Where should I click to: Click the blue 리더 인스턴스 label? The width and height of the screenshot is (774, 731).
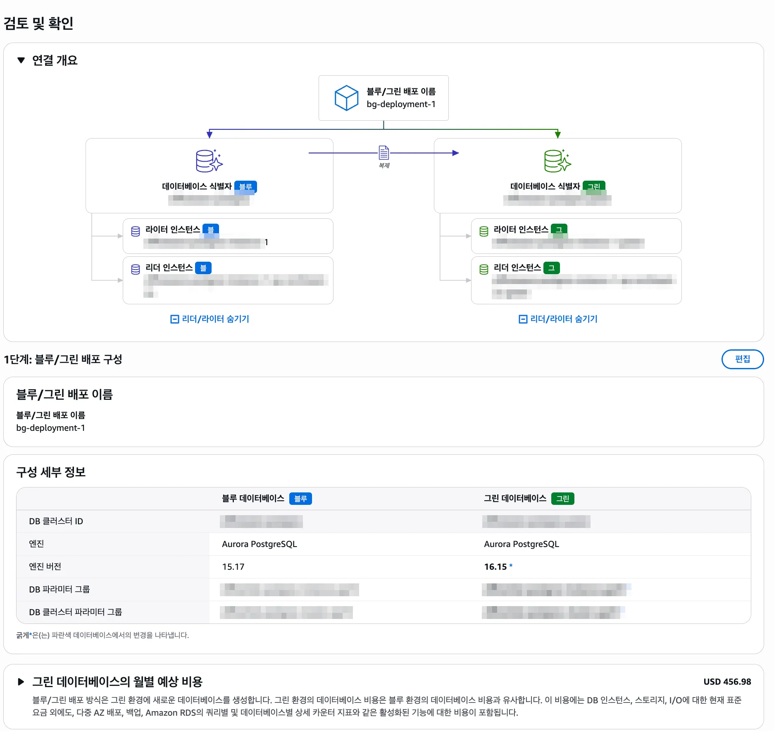click(169, 268)
